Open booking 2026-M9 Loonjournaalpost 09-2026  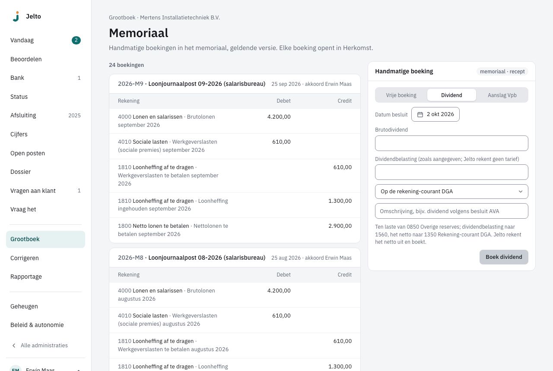(235, 84)
